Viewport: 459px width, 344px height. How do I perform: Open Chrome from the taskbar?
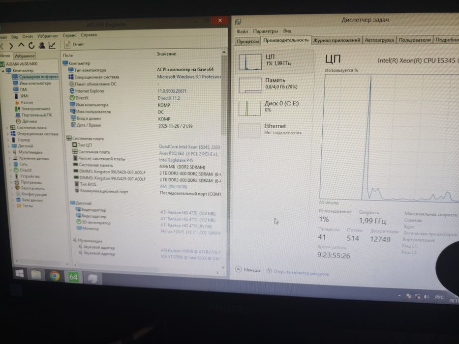pos(55,276)
